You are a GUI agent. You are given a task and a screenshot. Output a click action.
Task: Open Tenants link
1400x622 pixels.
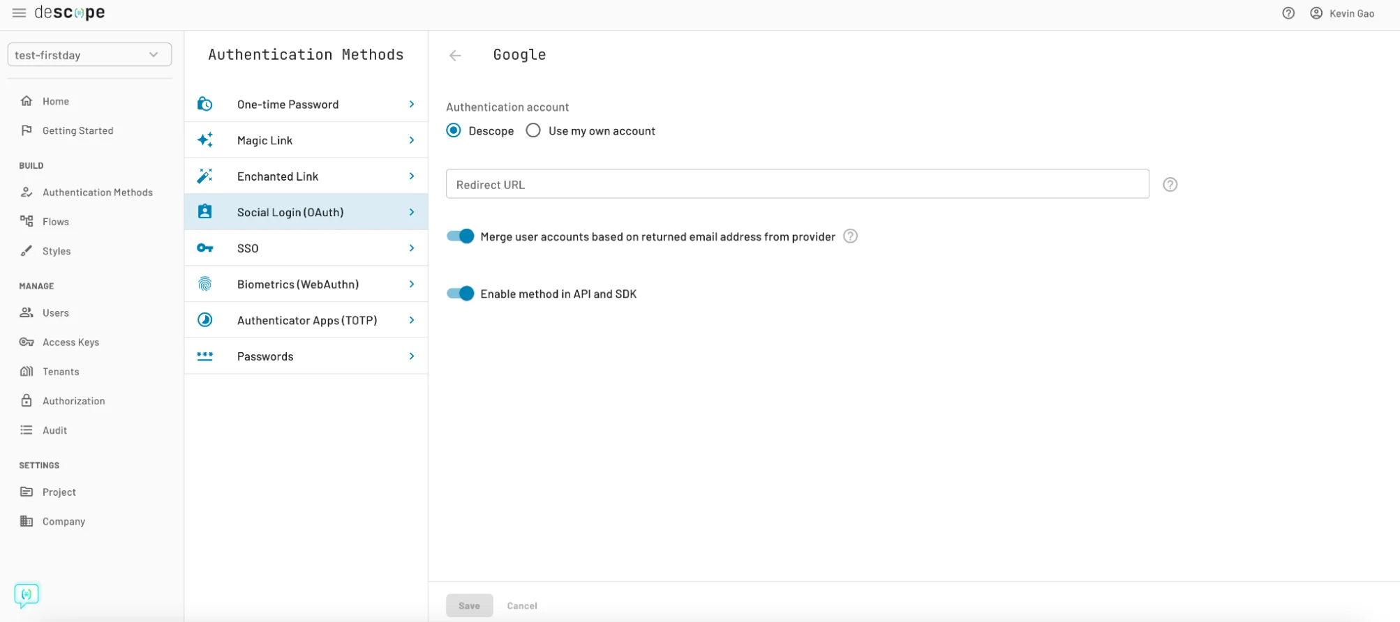point(61,372)
